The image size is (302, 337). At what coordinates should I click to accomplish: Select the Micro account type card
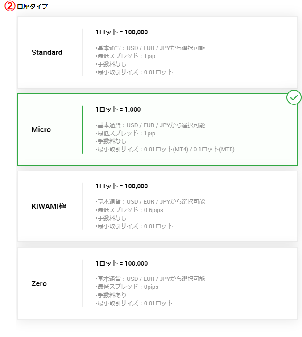tap(157, 129)
